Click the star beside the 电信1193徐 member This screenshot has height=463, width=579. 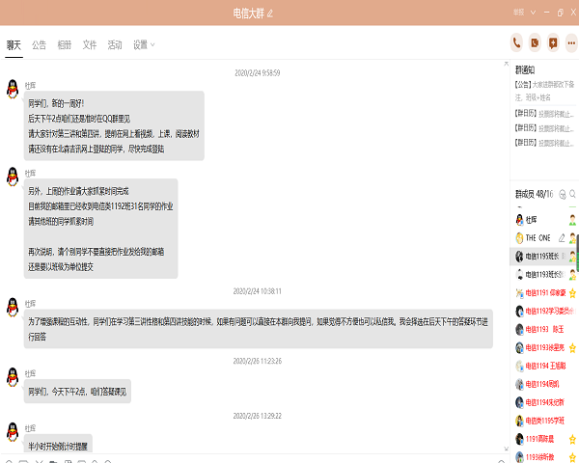click(x=572, y=348)
